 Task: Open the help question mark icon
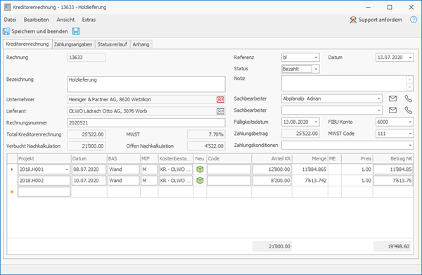[x=414, y=20]
